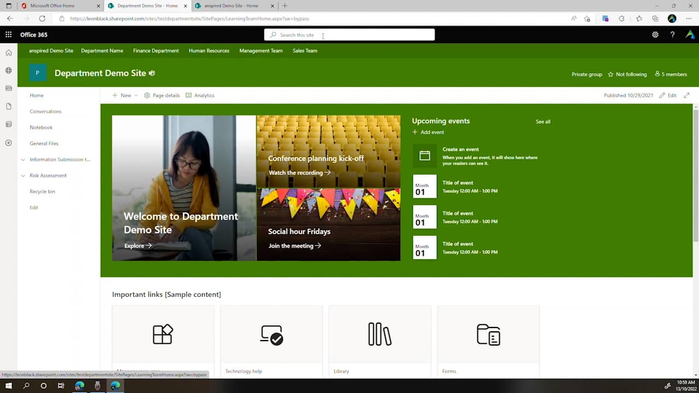
Task: Open news icon in left app rail
Action: pos(8,88)
